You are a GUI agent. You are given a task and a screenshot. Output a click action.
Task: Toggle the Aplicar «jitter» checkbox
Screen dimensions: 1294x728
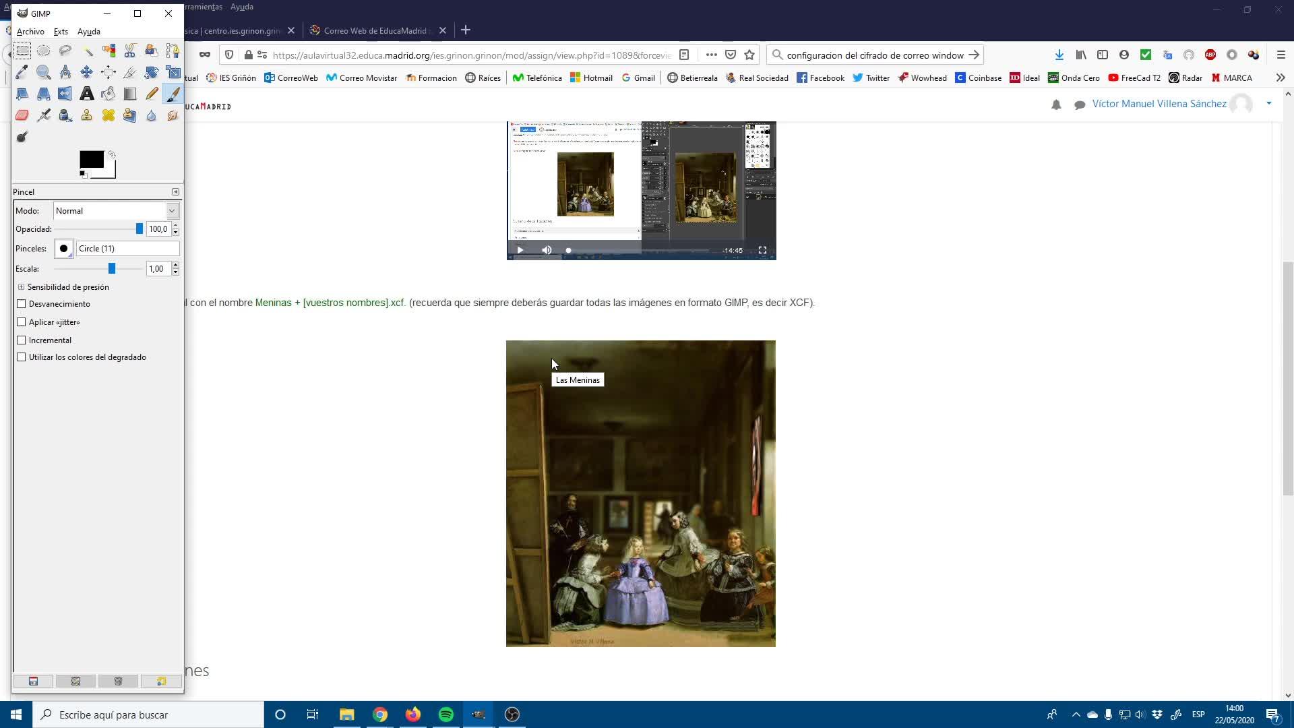coord(22,322)
